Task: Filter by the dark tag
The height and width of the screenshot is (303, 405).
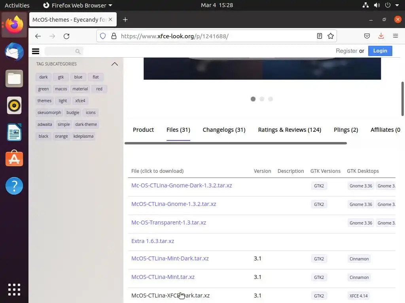Action: pyautogui.click(x=44, y=77)
